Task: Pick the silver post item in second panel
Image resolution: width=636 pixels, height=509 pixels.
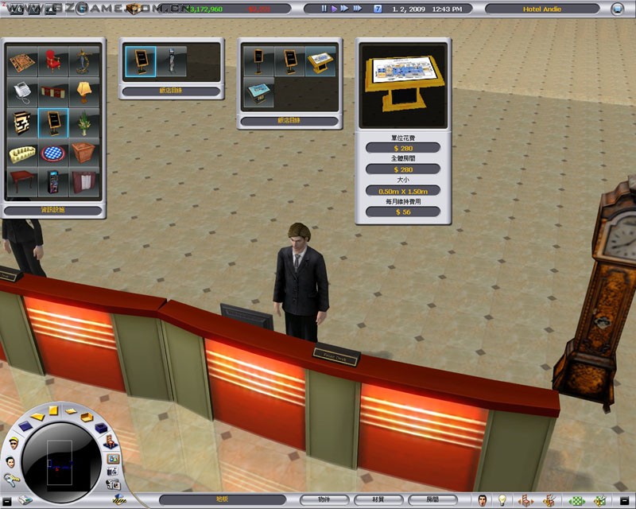Action: click(x=172, y=61)
